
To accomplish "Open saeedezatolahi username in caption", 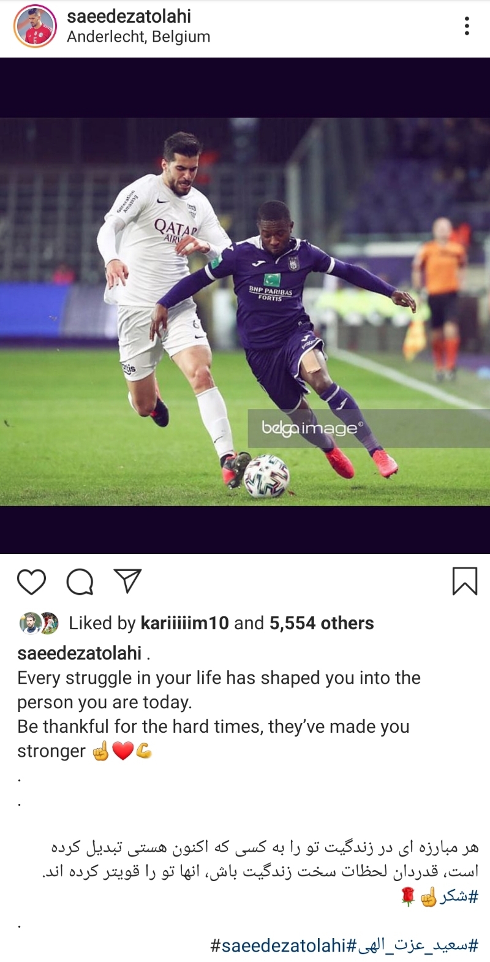I will (x=80, y=653).
